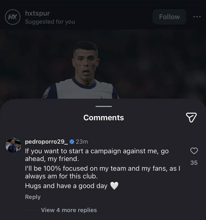Tap the 23m comment timestamp

(x=82, y=142)
